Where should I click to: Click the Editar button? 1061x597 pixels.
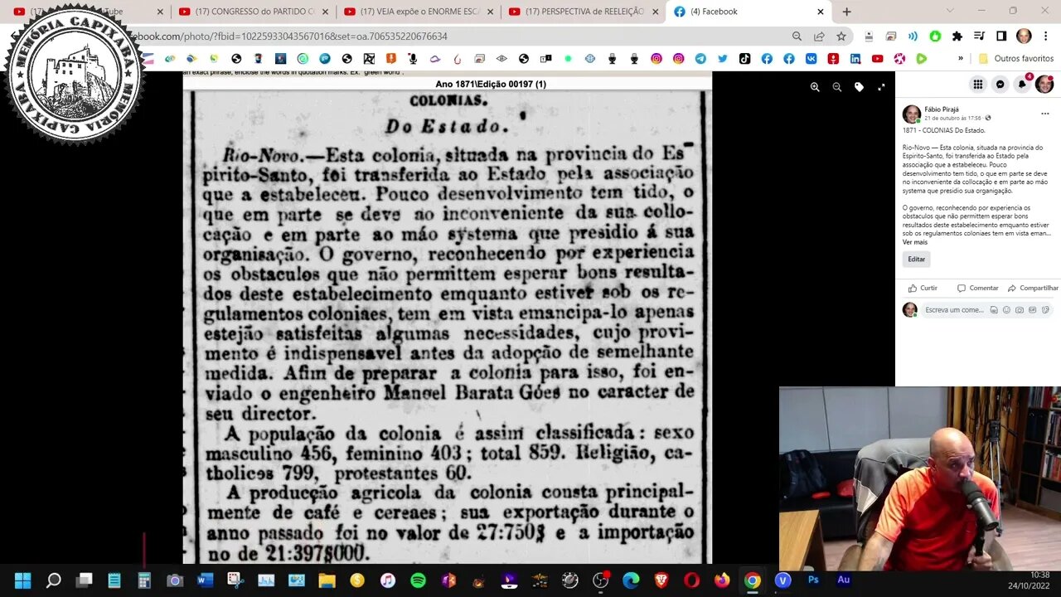pos(916,260)
